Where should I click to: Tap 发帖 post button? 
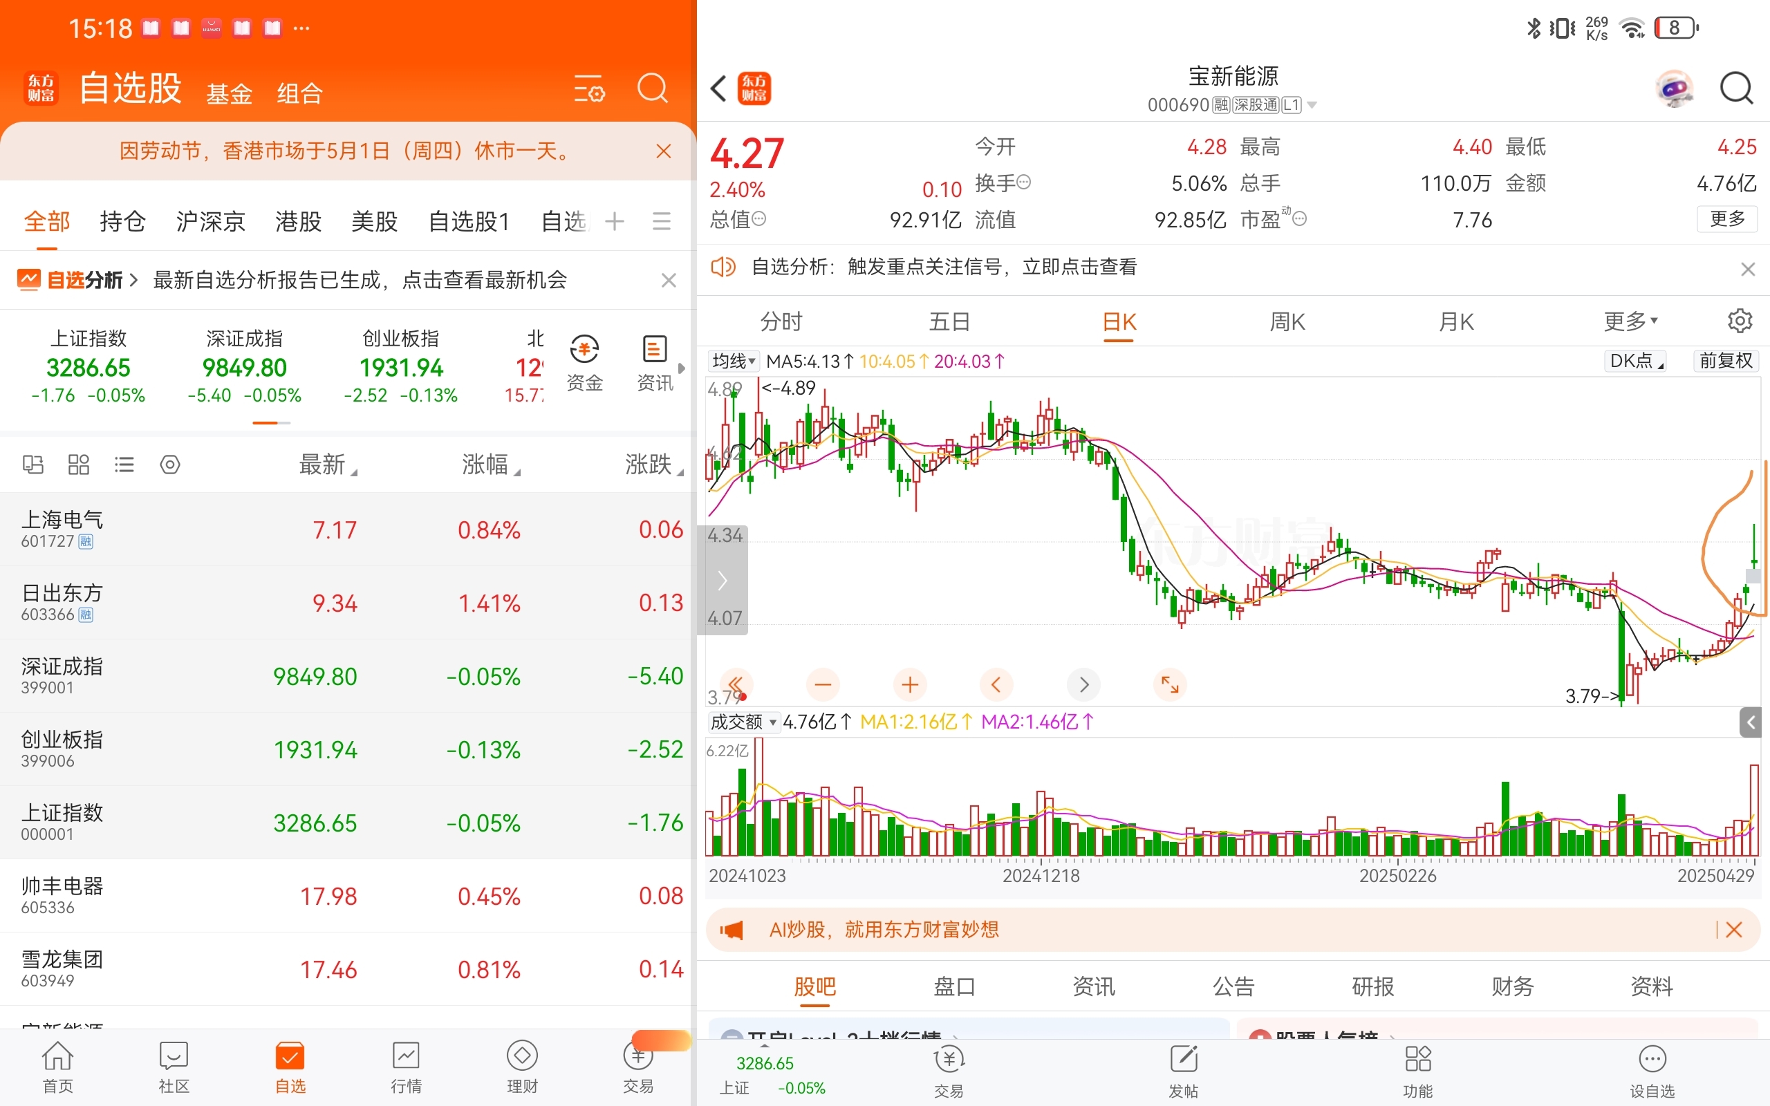(x=1184, y=1071)
